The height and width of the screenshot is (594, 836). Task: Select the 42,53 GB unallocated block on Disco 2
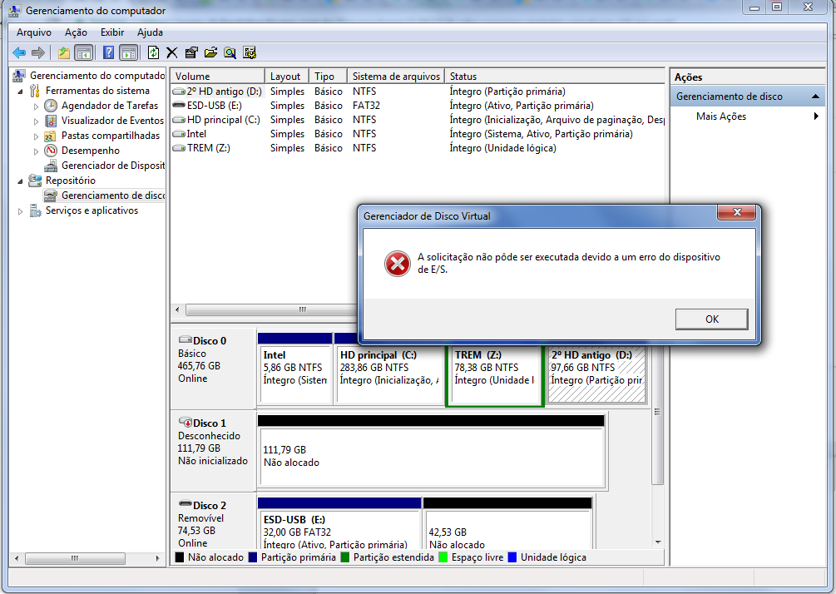click(507, 529)
